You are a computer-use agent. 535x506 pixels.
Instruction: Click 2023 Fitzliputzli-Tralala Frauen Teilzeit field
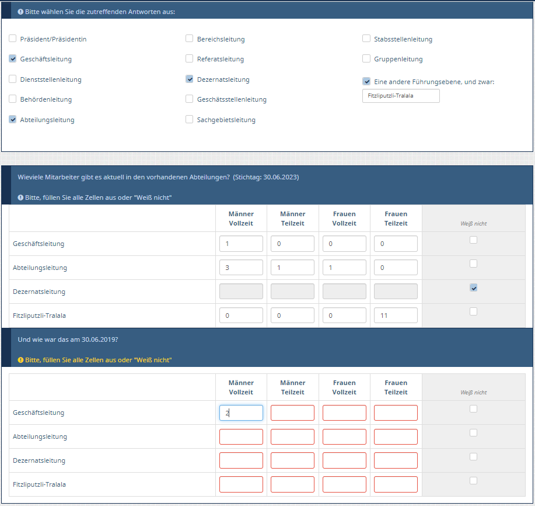pos(396,316)
